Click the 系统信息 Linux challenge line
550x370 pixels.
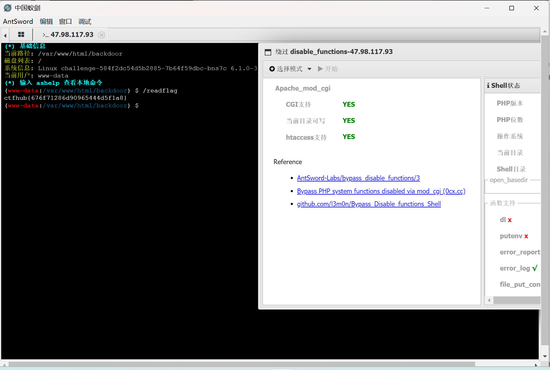tap(131, 68)
